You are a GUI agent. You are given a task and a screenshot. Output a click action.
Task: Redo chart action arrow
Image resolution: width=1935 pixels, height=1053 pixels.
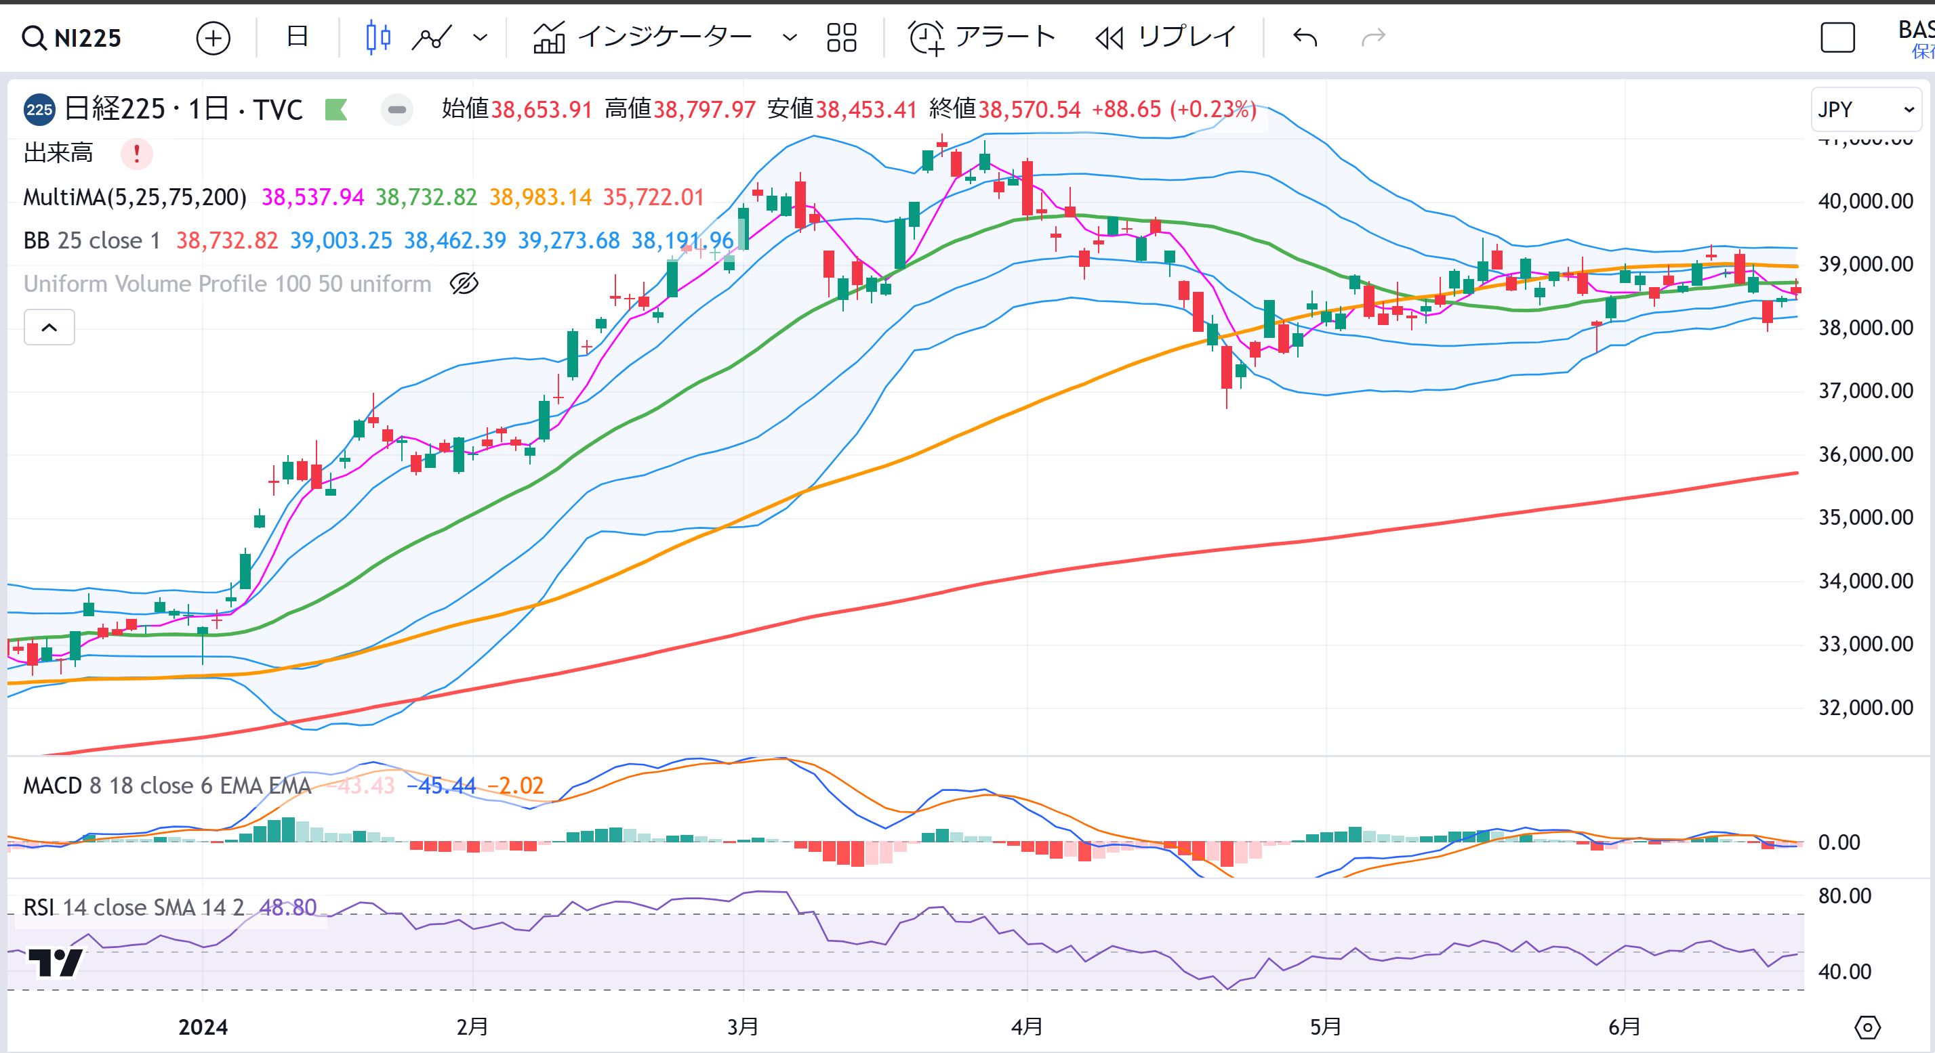[1373, 37]
